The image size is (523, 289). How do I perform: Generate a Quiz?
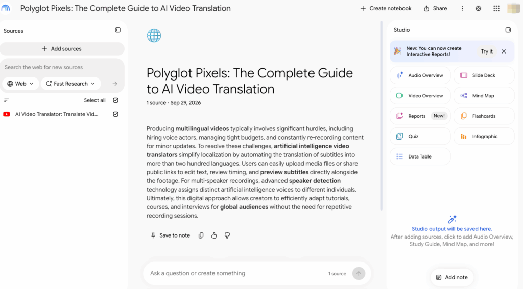[x=420, y=136]
